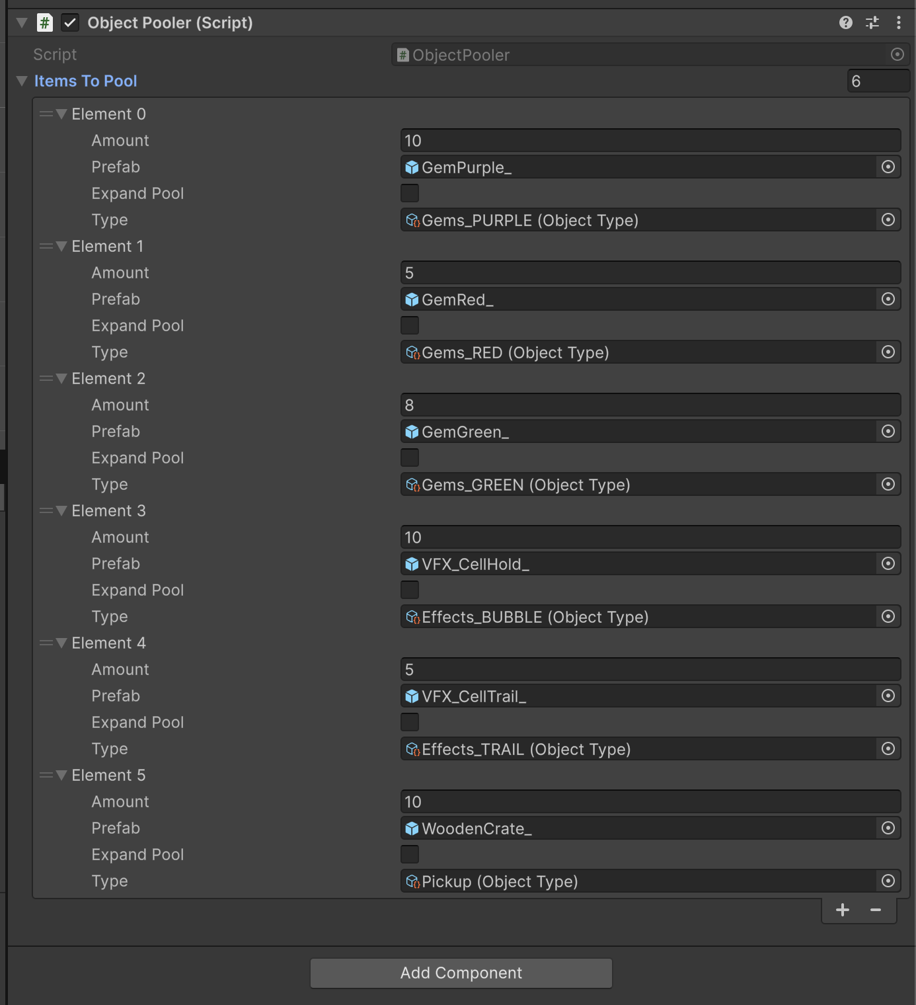This screenshot has width=916, height=1005.
Task: Enable Expand Pool for Element 3
Action: 410,590
